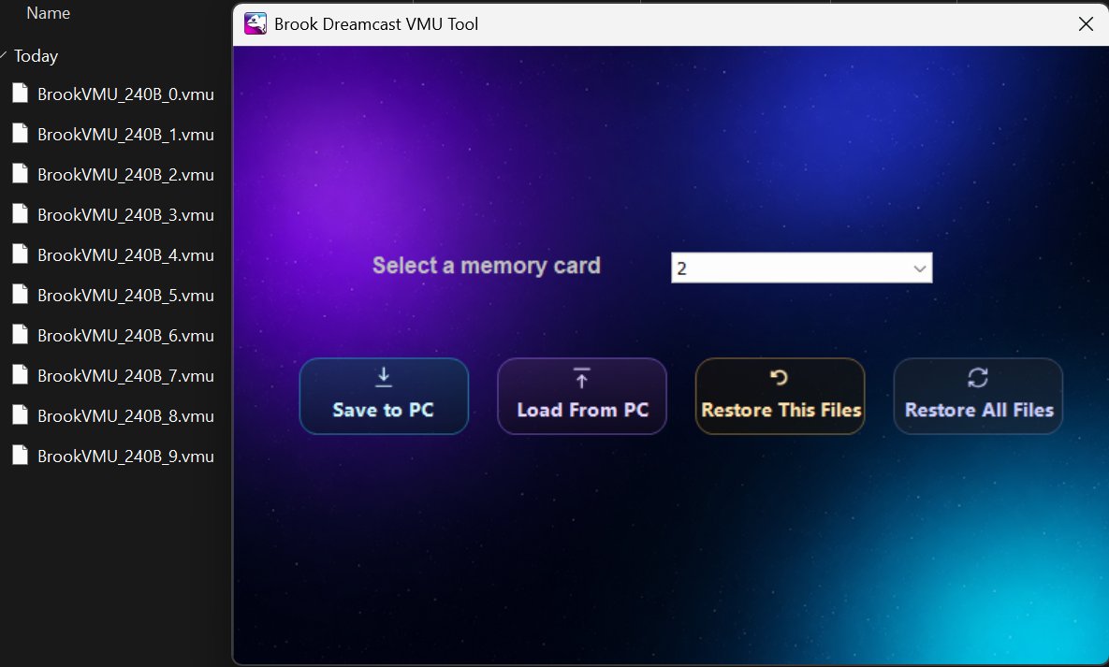Click the Brook Dreamcast VMU Tool app icon

pyautogui.click(x=255, y=23)
